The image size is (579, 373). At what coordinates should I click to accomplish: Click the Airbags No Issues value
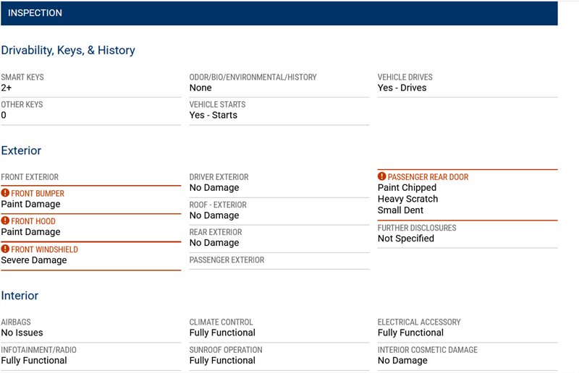pos(22,333)
